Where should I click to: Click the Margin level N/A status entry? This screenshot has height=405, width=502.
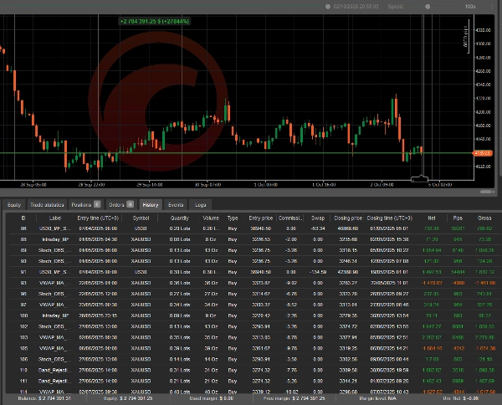coord(378,398)
